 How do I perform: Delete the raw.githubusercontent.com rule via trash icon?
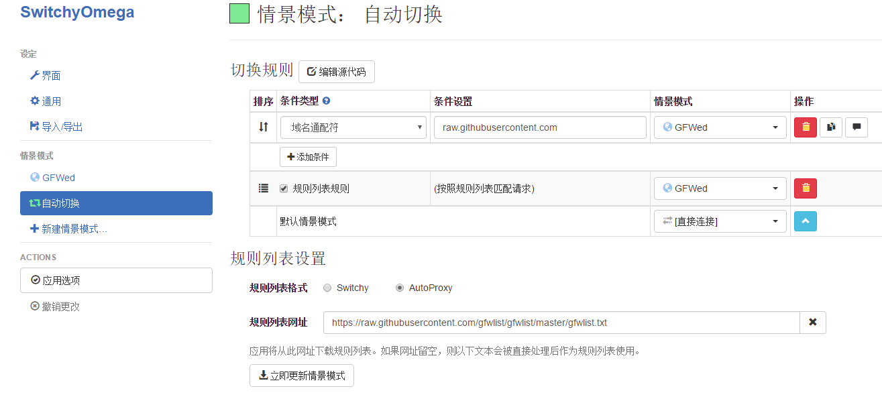tap(805, 127)
